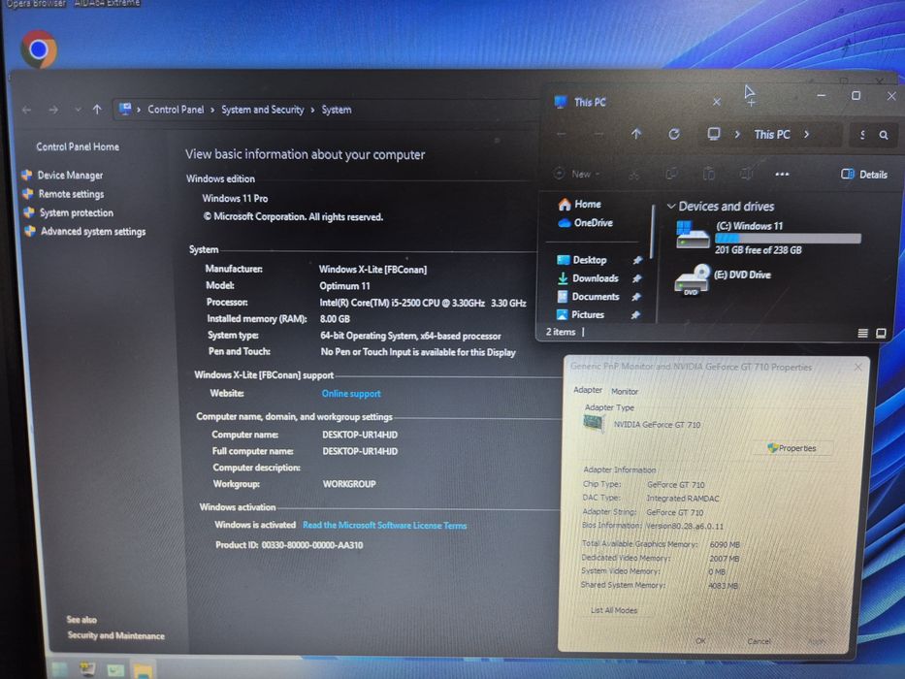Go up one level in Control Panel
Viewport: 905px width, 679px height.
(x=97, y=109)
